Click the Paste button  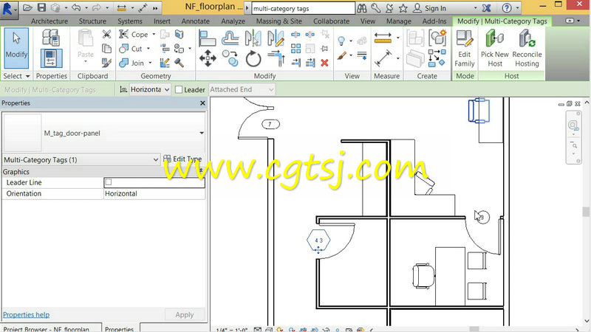[x=86, y=46]
